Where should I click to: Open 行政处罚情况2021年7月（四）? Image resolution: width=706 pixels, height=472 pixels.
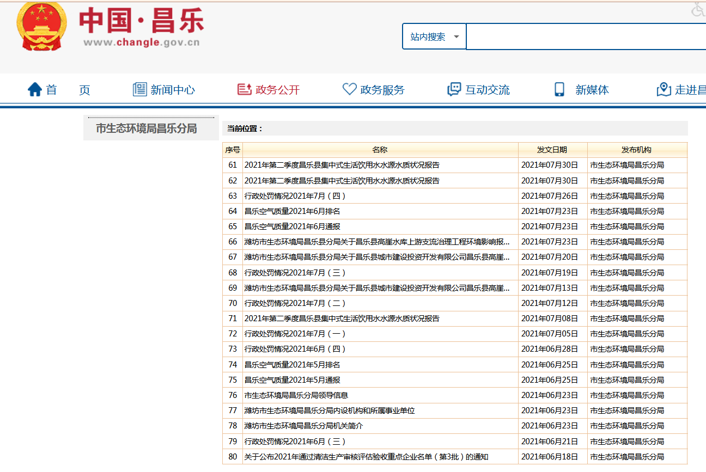tap(295, 196)
